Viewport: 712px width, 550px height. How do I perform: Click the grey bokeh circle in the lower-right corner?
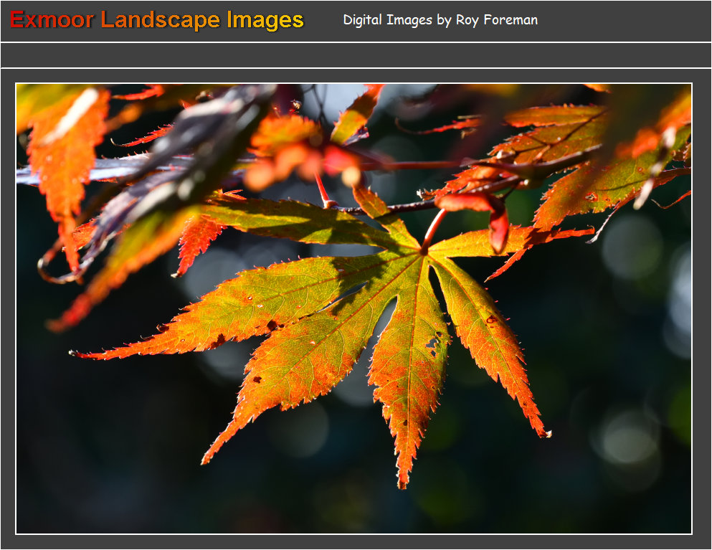pos(629,439)
